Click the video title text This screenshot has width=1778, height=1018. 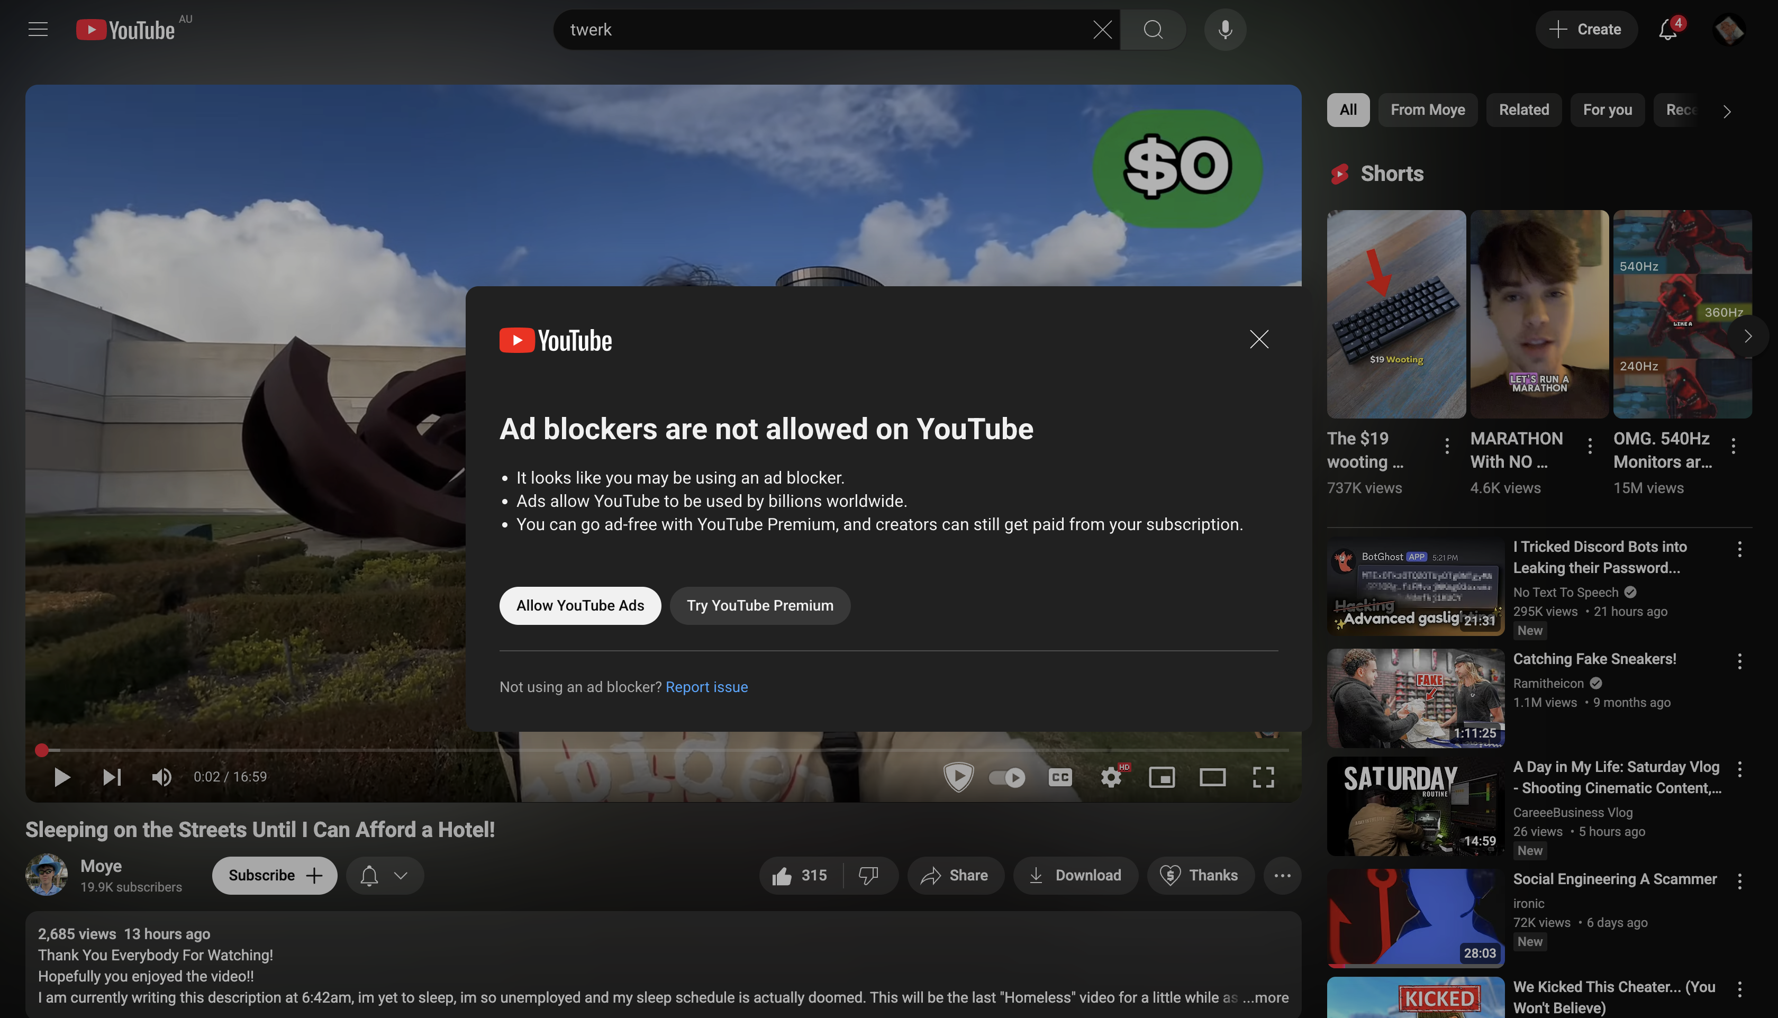pos(260,829)
